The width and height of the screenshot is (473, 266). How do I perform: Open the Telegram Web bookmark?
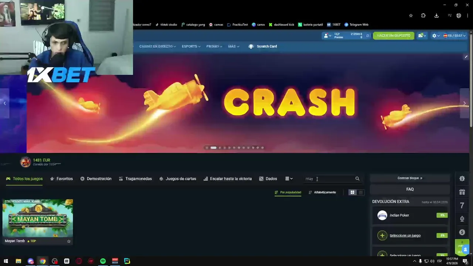pos(356,25)
